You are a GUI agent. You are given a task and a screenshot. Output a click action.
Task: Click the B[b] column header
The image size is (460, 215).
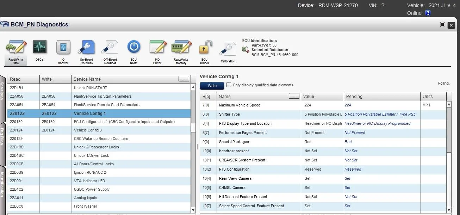(x=208, y=96)
